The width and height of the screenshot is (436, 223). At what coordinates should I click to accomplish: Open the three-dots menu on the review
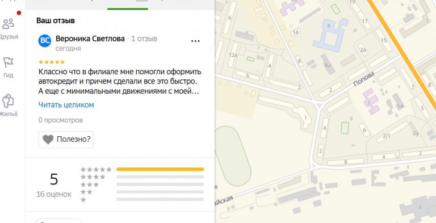195,41
